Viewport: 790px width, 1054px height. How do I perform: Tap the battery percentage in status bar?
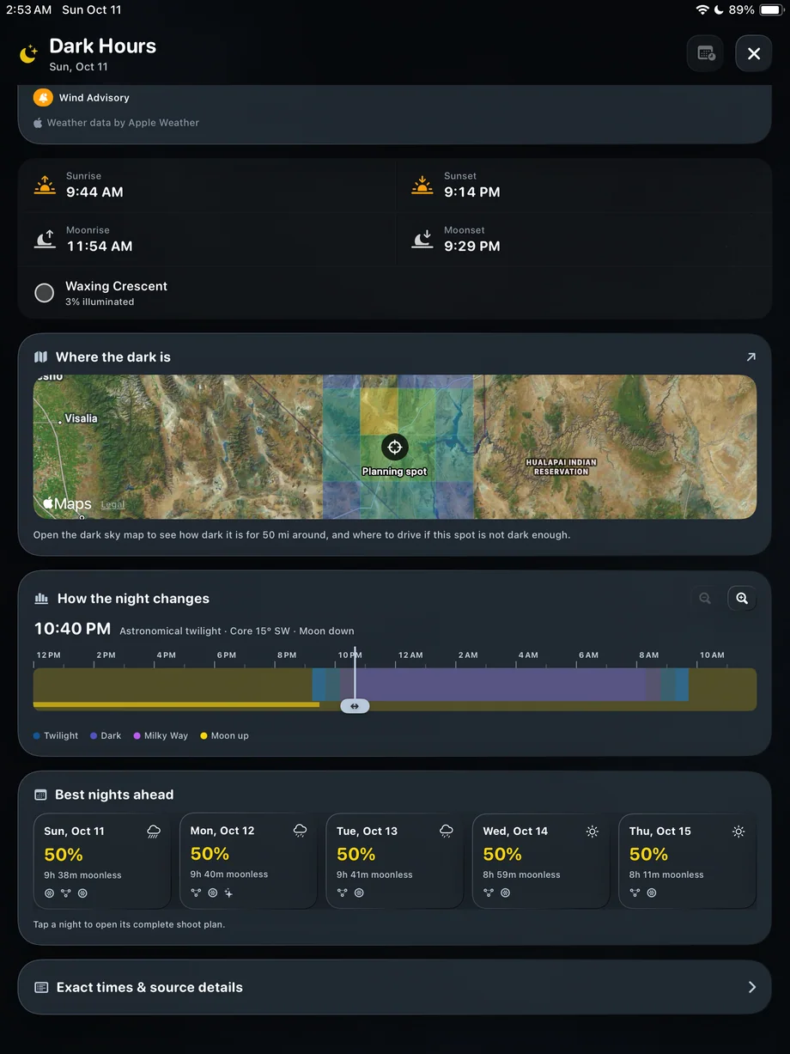742,10
